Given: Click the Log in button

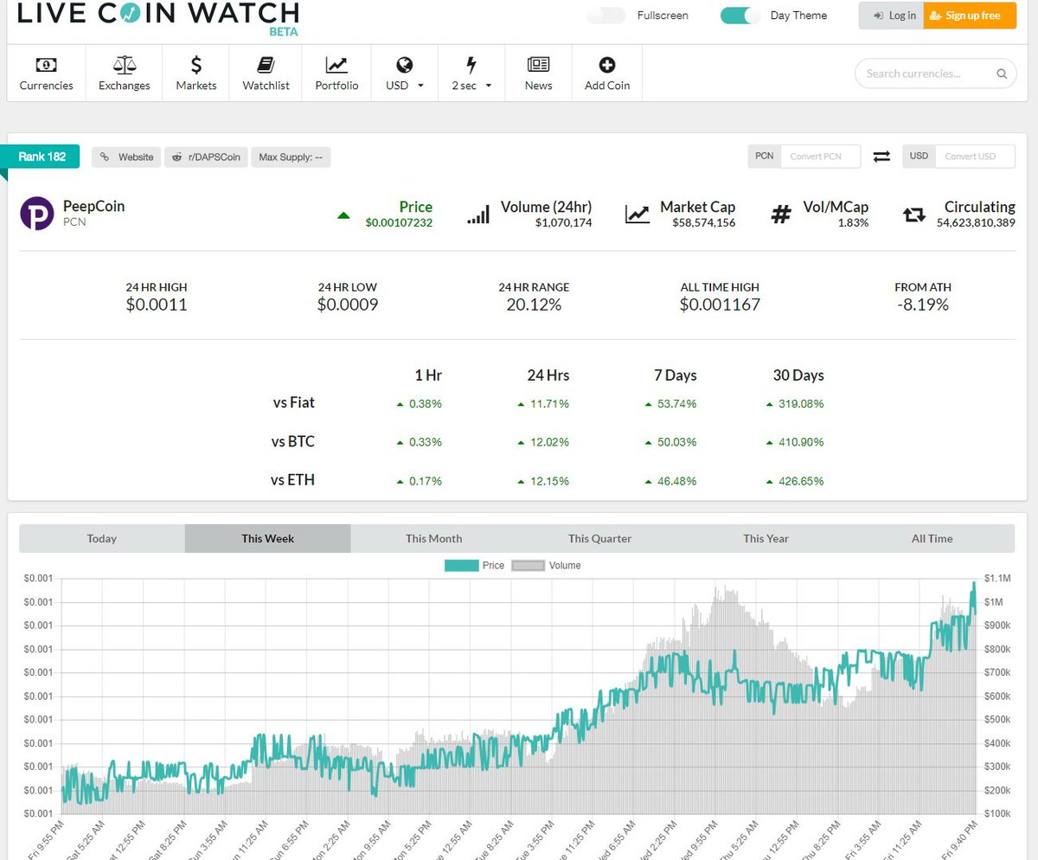Looking at the screenshot, I should 891,16.
